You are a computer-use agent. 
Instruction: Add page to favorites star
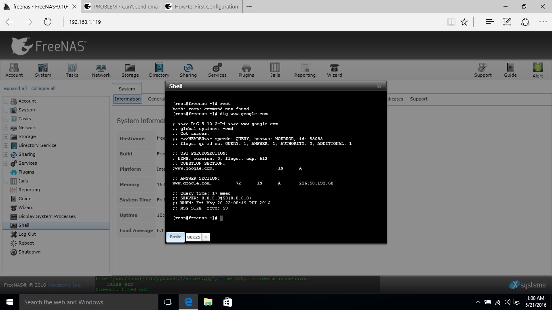pos(464,22)
